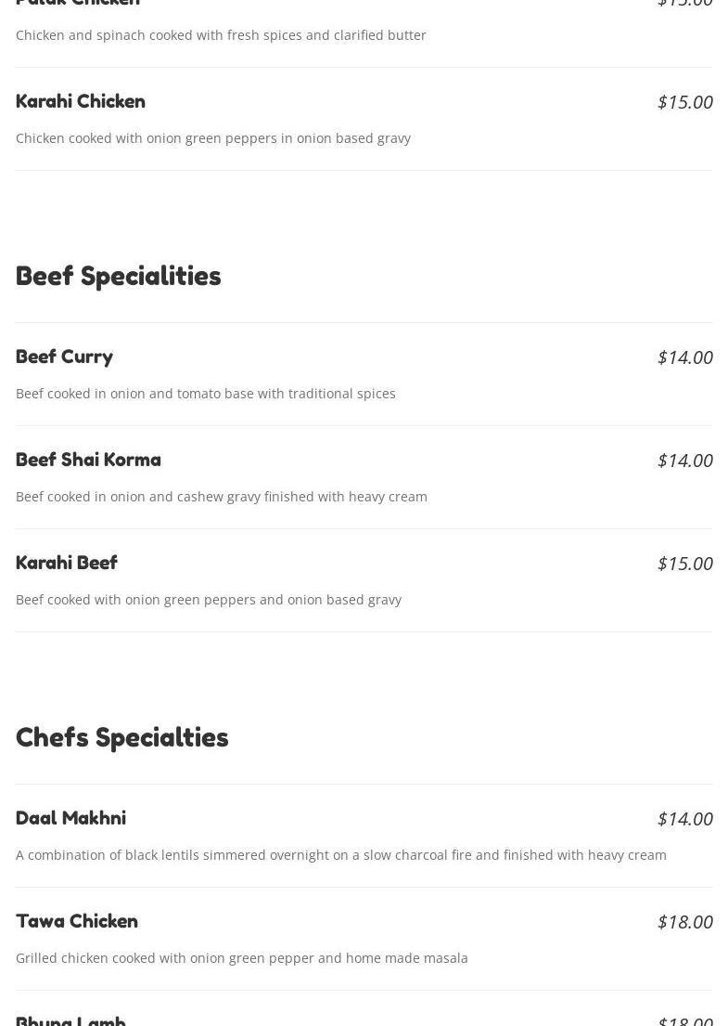This screenshot has height=1026, width=728.
Task: Click the Beef Specialities section heading
Action: (119, 276)
